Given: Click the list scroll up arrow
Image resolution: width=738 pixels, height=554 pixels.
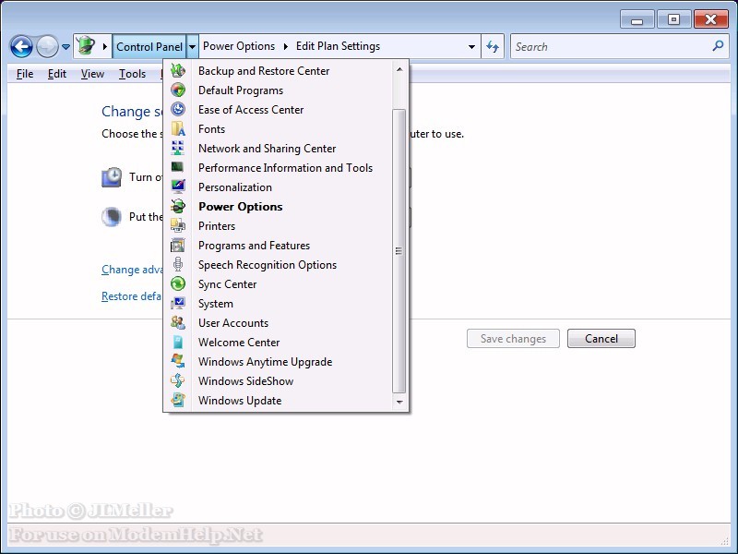Looking at the screenshot, I should 399,69.
